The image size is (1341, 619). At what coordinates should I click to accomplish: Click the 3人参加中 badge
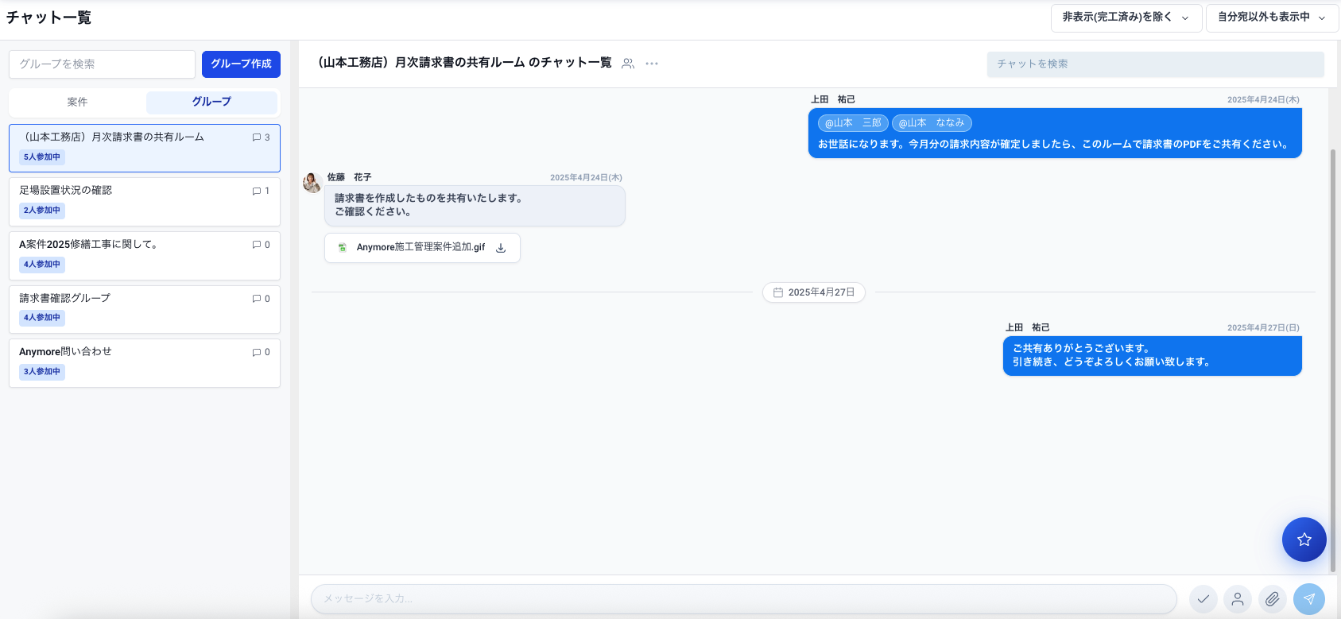(42, 372)
